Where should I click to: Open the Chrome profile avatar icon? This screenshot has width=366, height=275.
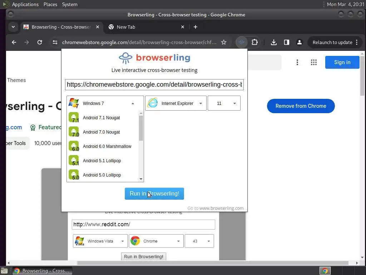coord(300,42)
